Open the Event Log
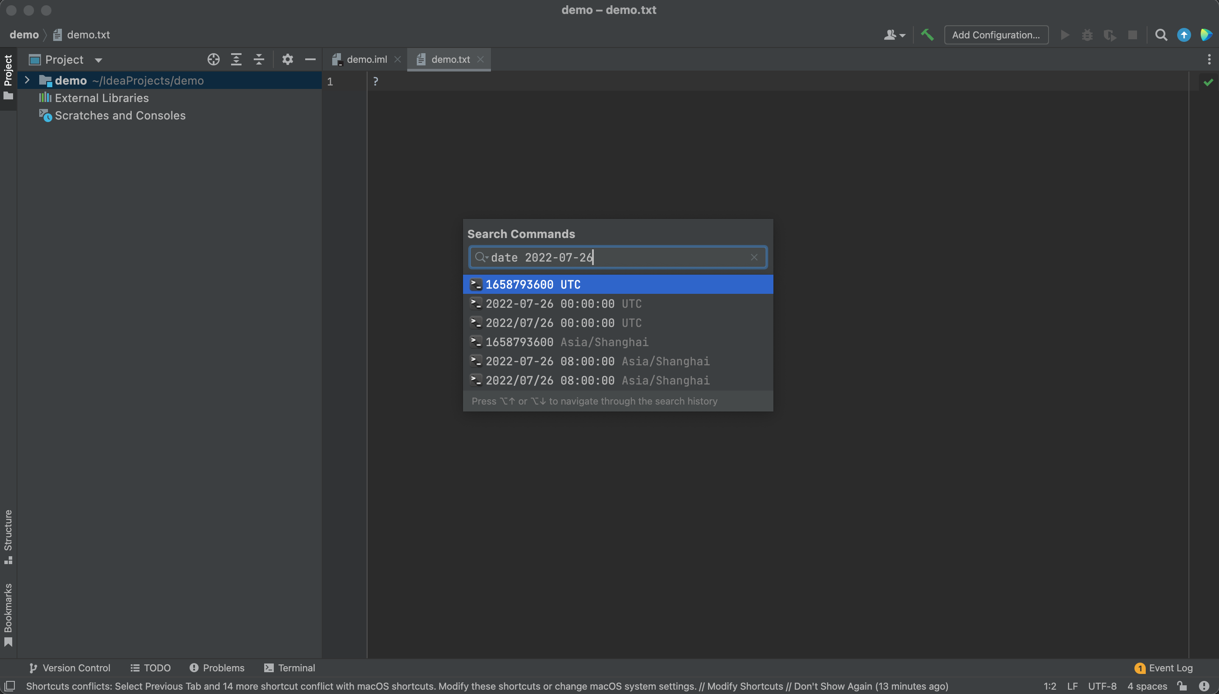The image size is (1219, 694). pos(1164,668)
